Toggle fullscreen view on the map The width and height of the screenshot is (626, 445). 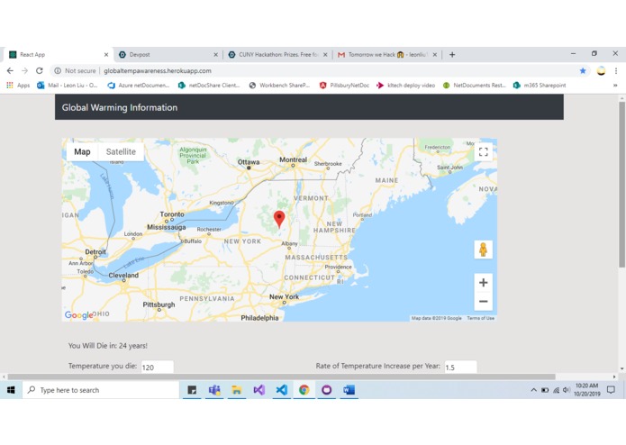[484, 151]
